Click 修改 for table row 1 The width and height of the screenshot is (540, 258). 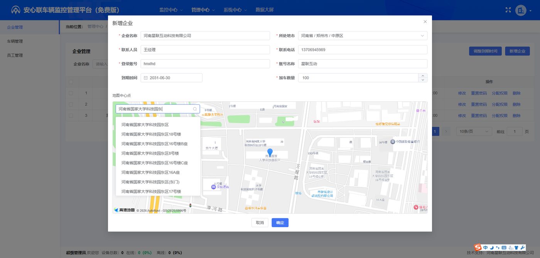click(462, 93)
